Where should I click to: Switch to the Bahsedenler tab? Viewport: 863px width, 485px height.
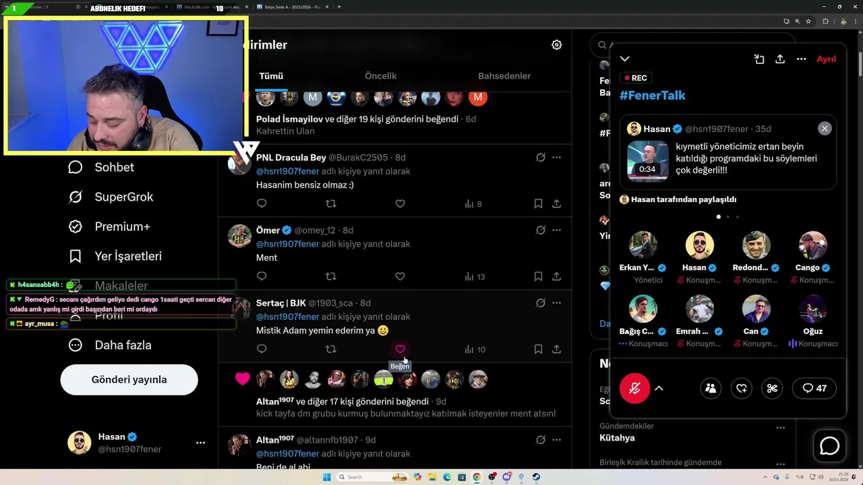coord(504,76)
